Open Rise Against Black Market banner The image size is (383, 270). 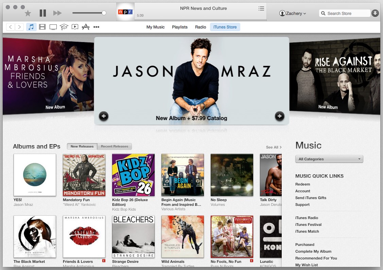click(x=335, y=76)
